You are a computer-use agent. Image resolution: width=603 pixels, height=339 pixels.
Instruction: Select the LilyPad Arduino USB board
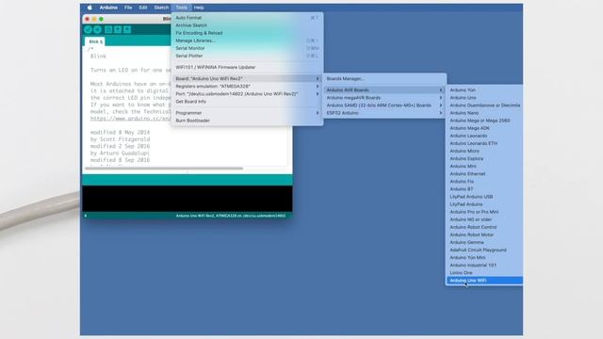[x=484, y=197]
